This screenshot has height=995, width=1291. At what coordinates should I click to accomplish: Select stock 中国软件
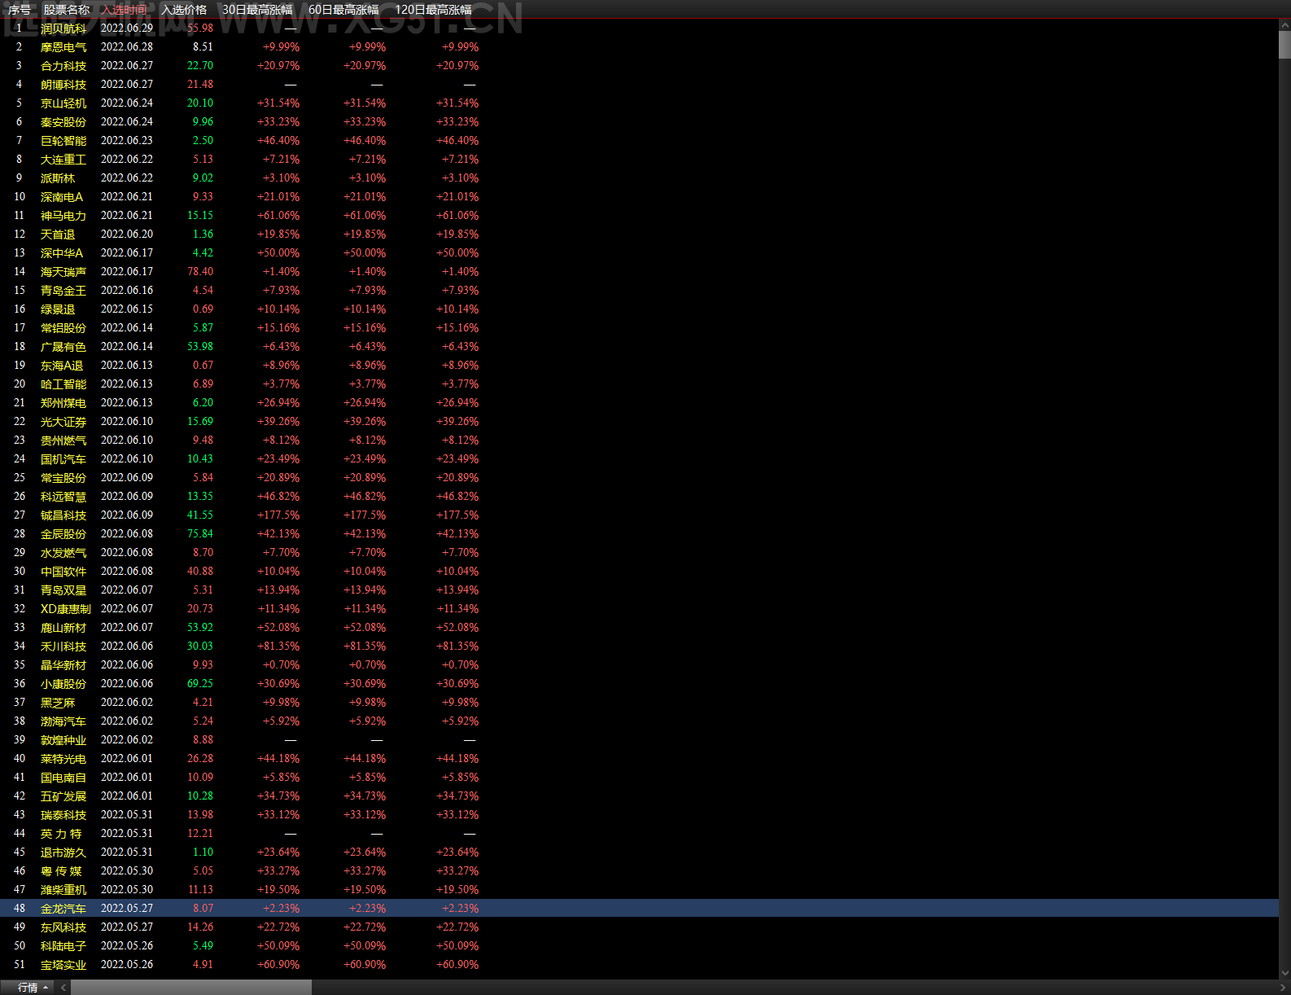pyautogui.click(x=63, y=572)
